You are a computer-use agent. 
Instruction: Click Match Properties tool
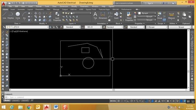pyautogui.click(x=129, y=16)
